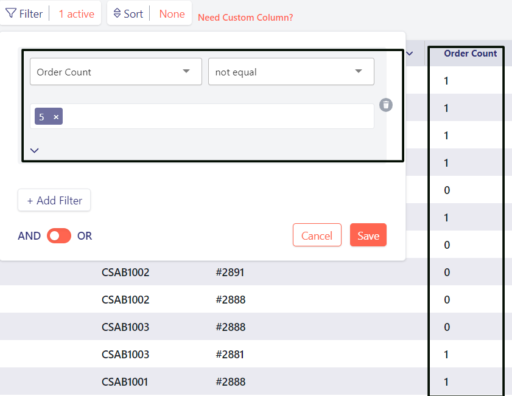
Task: Select the #2891 order cell
Action: [230, 273]
